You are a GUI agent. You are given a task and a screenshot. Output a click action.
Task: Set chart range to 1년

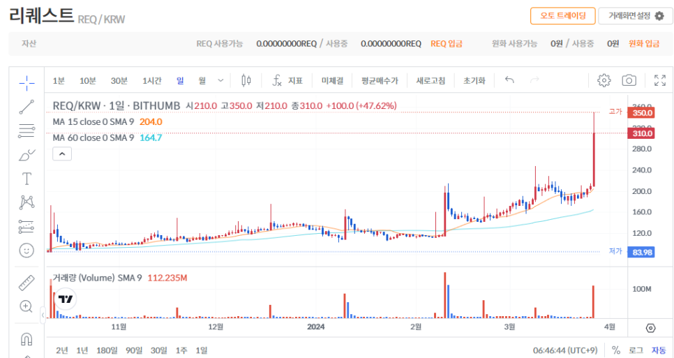82,350
